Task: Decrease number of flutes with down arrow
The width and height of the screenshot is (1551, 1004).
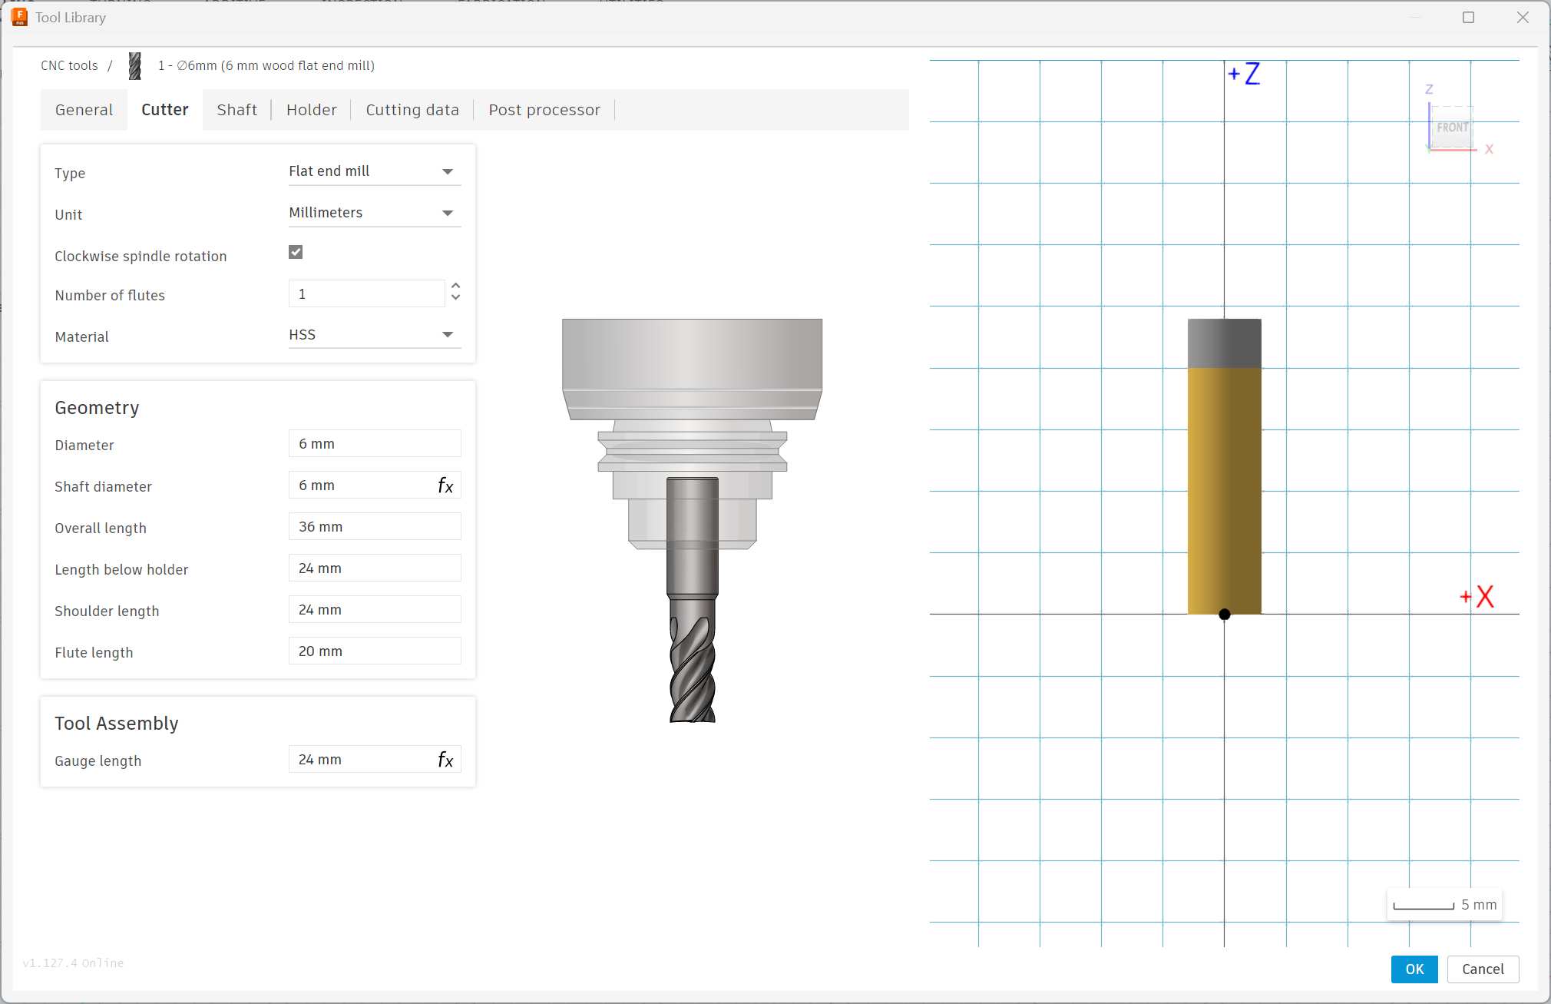Action: click(456, 298)
